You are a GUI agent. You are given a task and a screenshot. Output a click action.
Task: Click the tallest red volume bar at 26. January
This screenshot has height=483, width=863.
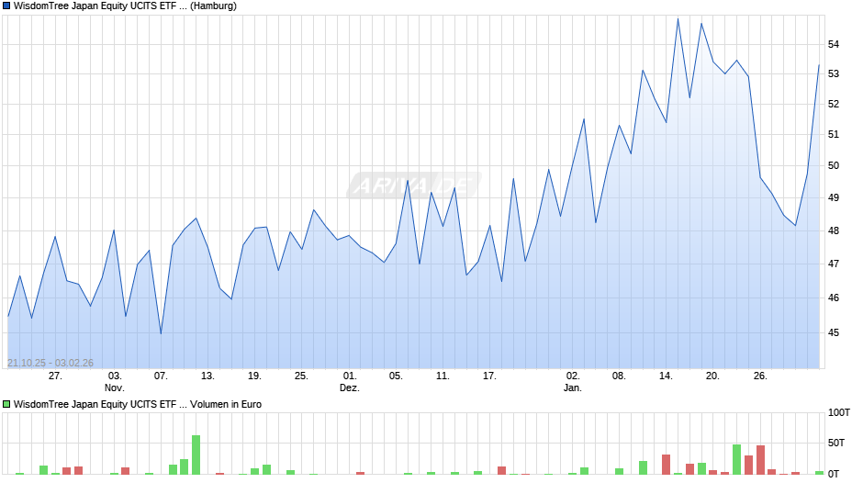coord(760,460)
